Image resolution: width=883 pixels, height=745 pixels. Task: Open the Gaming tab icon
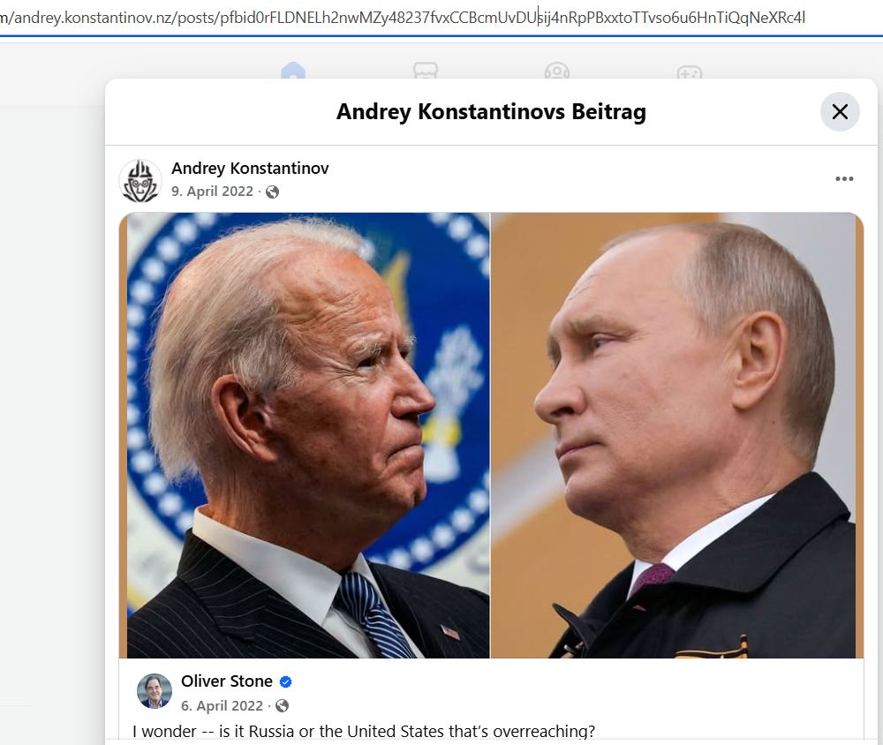(x=690, y=72)
